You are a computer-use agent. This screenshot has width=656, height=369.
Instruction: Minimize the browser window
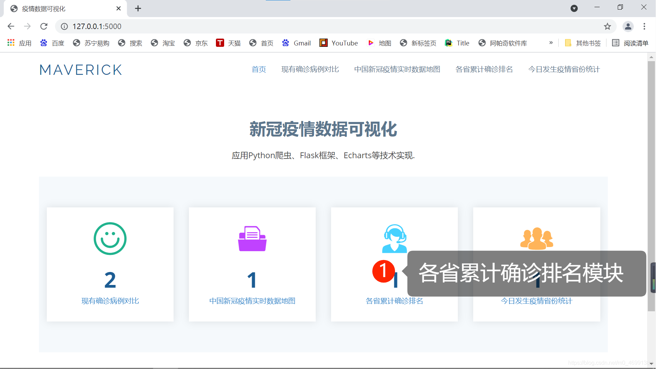[597, 7]
